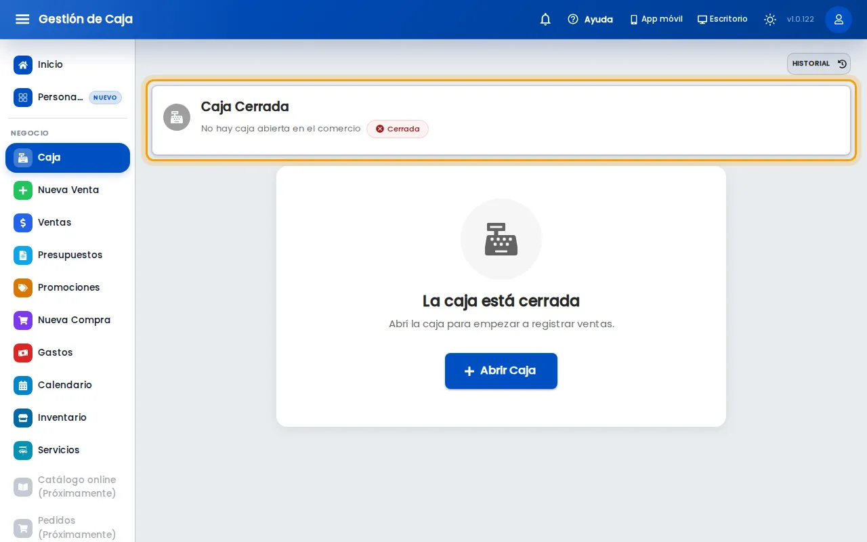Click the Abrir Caja button
Screen dimensions: 867x542
coord(501,371)
